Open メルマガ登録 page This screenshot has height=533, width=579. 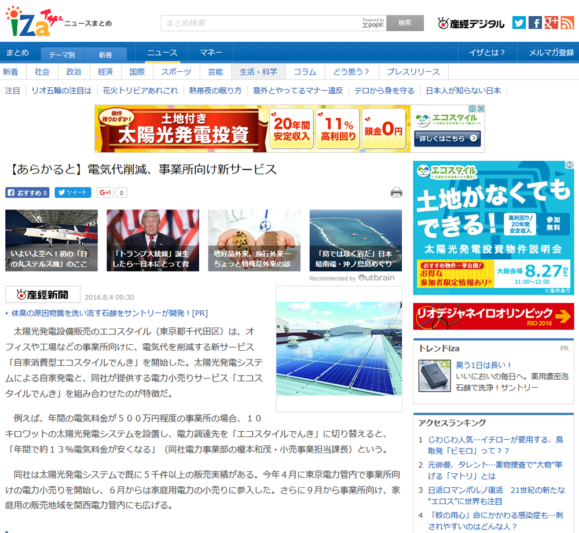(x=551, y=53)
